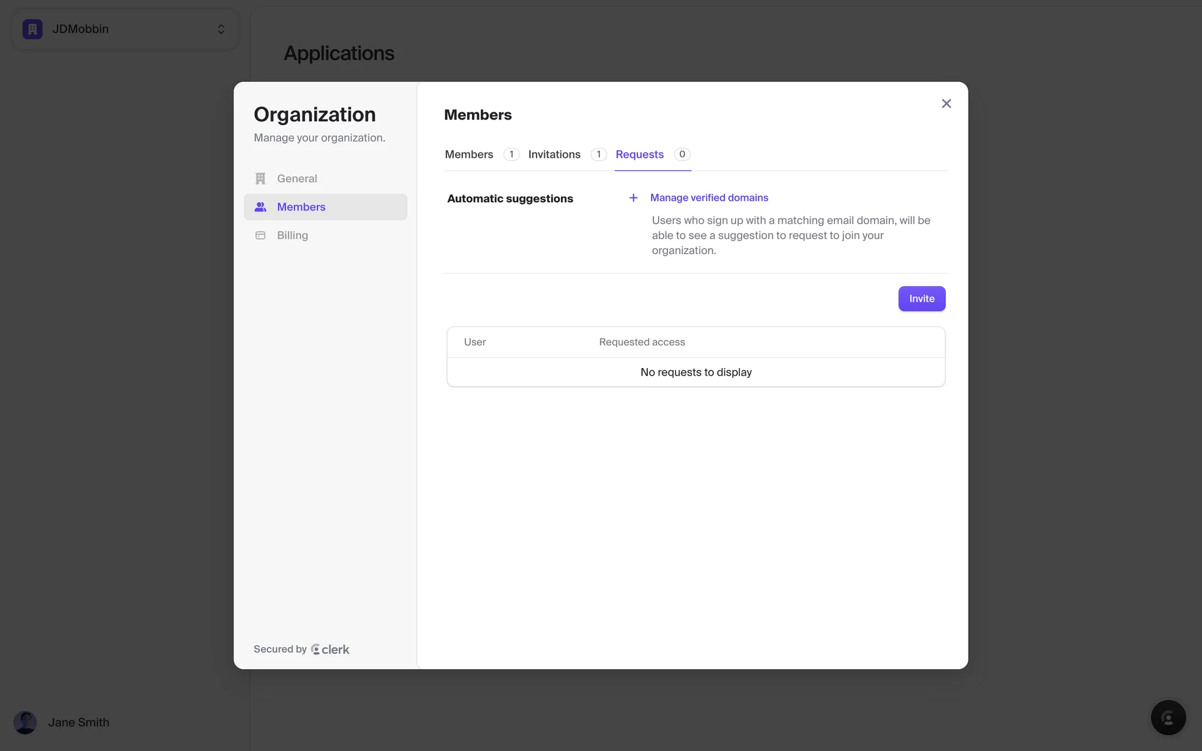The image size is (1202, 751).
Task: Expand the JDMobbin organization switcher chevron
Action: pos(221,29)
